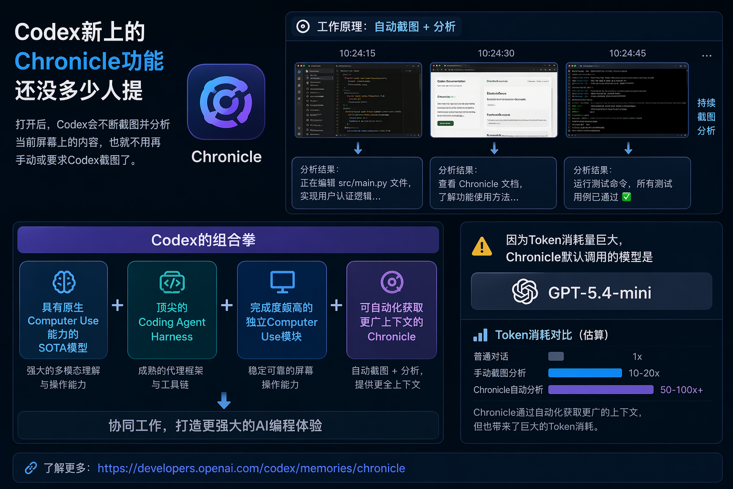Click the large Chronicle app icon
The width and height of the screenshot is (733, 489).
pos(226,102)
